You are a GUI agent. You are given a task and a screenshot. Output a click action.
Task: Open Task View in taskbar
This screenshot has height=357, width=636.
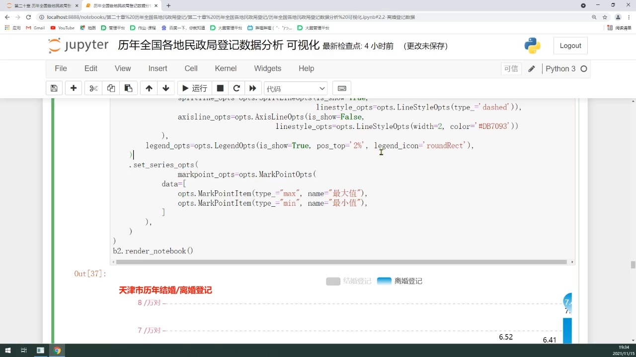[24, 351]
